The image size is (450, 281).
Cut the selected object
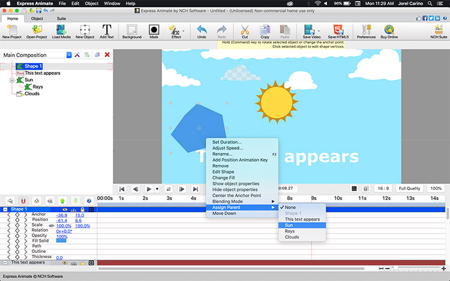coord(245,32)
